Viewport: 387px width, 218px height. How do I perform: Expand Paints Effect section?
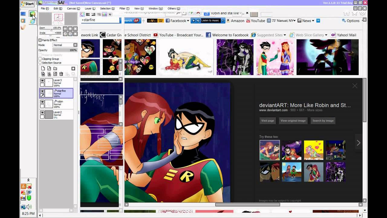coord(40,40)
